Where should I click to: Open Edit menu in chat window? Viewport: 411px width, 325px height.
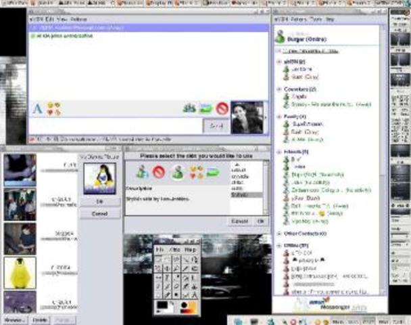click(49, 19)
